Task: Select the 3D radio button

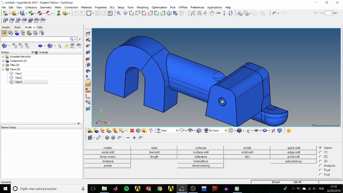Action: tap(320, 161)
